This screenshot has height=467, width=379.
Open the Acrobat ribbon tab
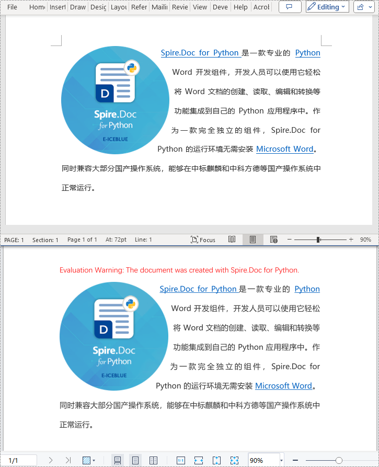[x=261, y=7]
